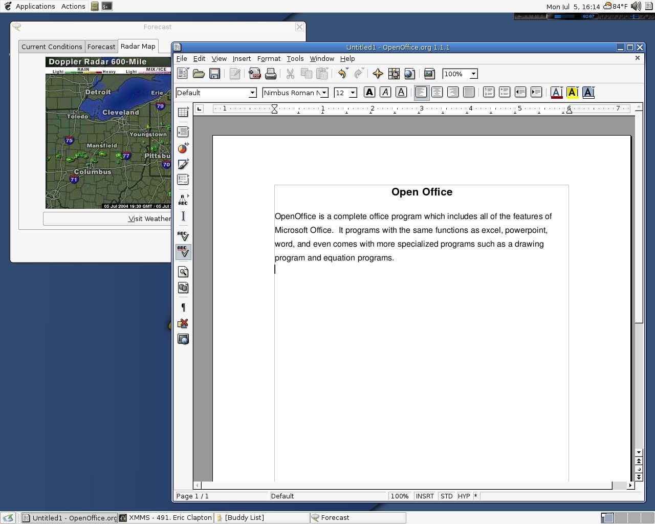
Task: Decrease paragraph indent
Action: coord(520,92)
